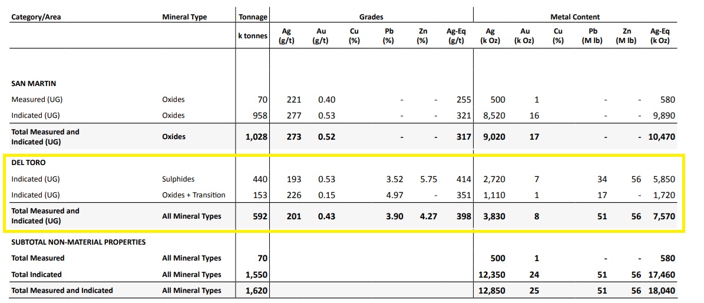This screenshot has width=704, height=303.
Task: Select the 1,028 San Martin tonnage total
Action: (256, 137)
